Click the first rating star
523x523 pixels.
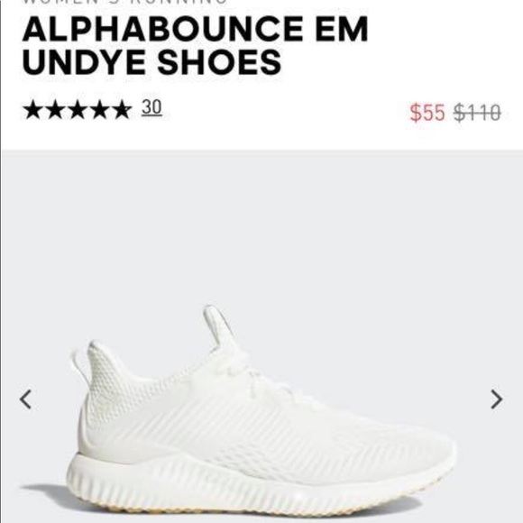coord(33,109)
